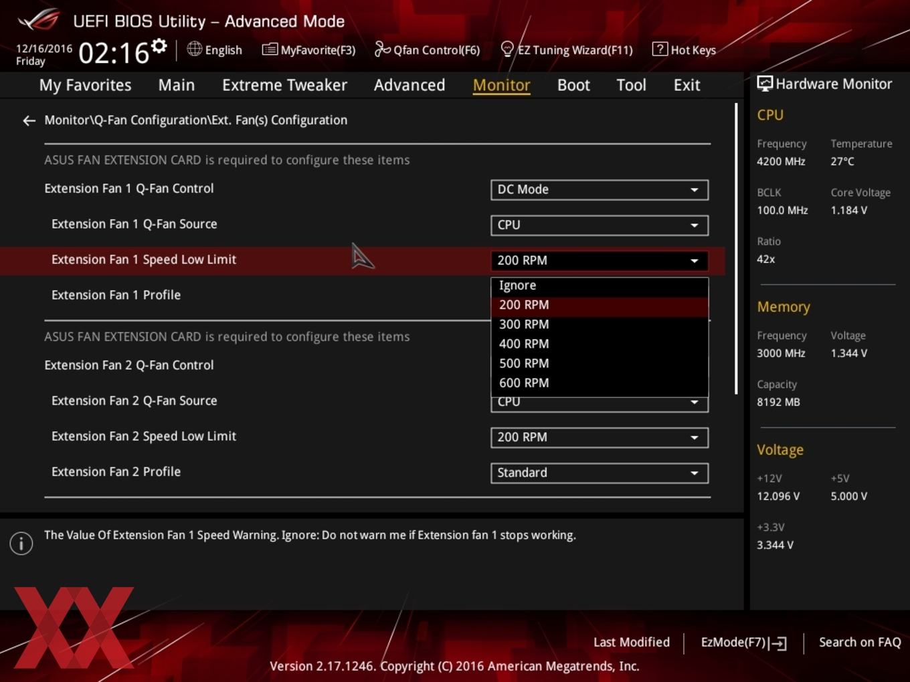Click the settings list scrollbar
The width and height of the screenshot is (910, 682).
point(736,249)
